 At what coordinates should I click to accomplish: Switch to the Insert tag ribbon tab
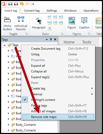11,11
